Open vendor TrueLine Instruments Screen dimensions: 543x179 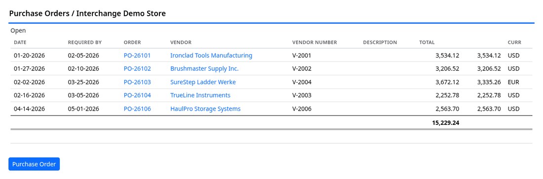200,95
